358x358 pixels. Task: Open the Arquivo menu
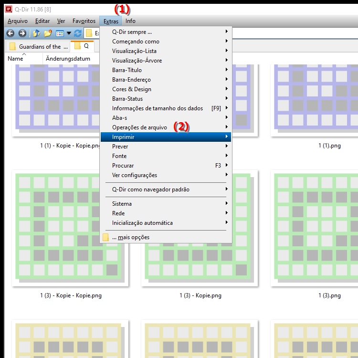[18, 21]
